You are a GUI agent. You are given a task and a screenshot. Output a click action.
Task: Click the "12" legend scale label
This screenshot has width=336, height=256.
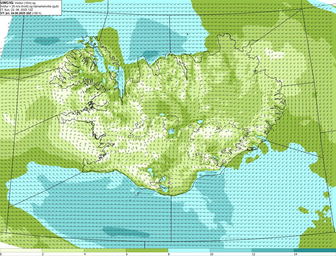pyautogui.click(x=253, y=254)
